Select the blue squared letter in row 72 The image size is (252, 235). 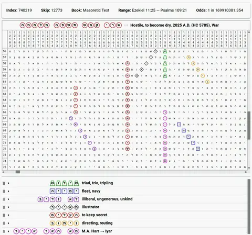198,149
